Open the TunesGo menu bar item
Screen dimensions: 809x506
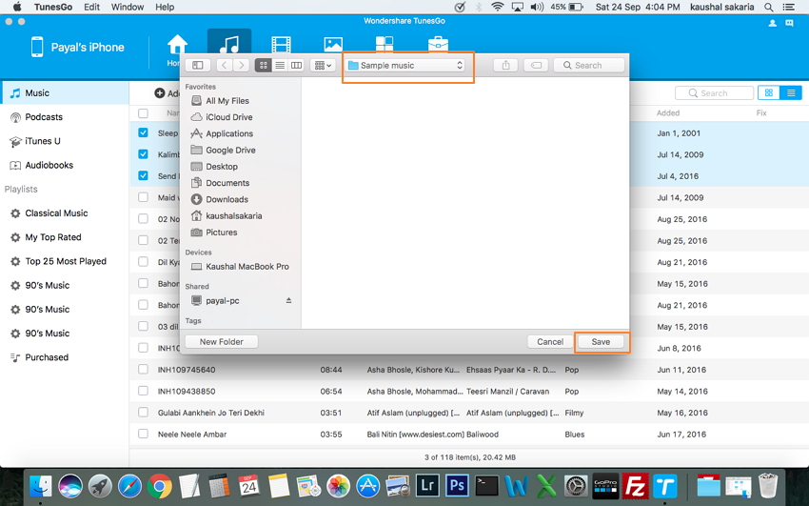tap(53, 8)
